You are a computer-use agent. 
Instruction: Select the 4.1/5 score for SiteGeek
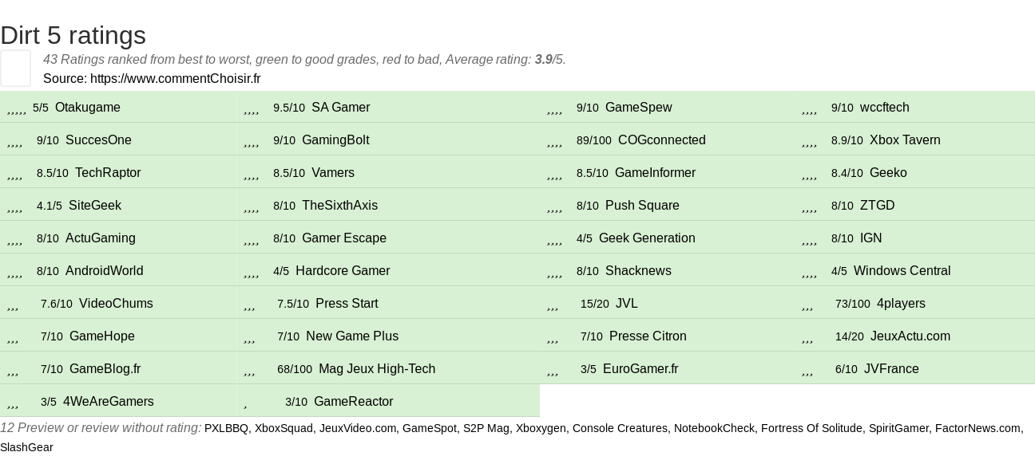50,206
